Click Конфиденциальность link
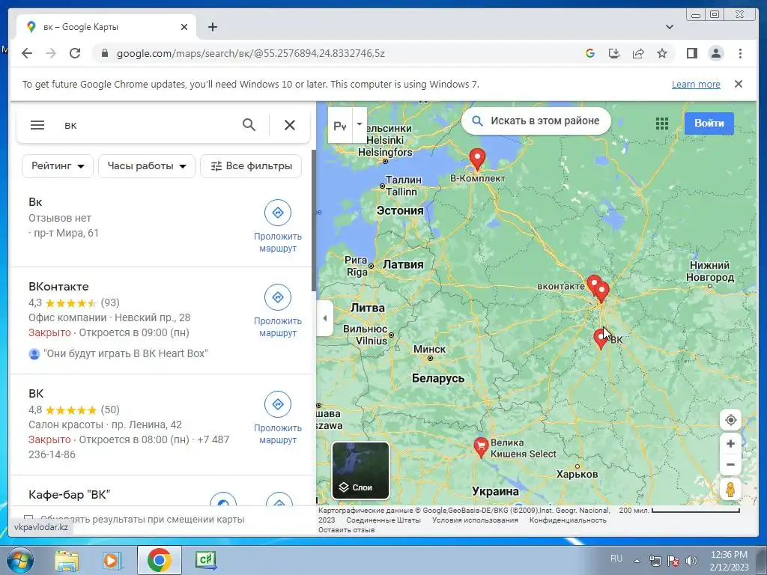 pos(568,520)
